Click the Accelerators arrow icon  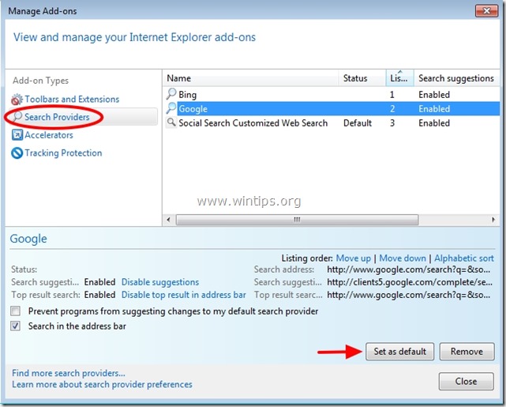[x=17, y=134]
